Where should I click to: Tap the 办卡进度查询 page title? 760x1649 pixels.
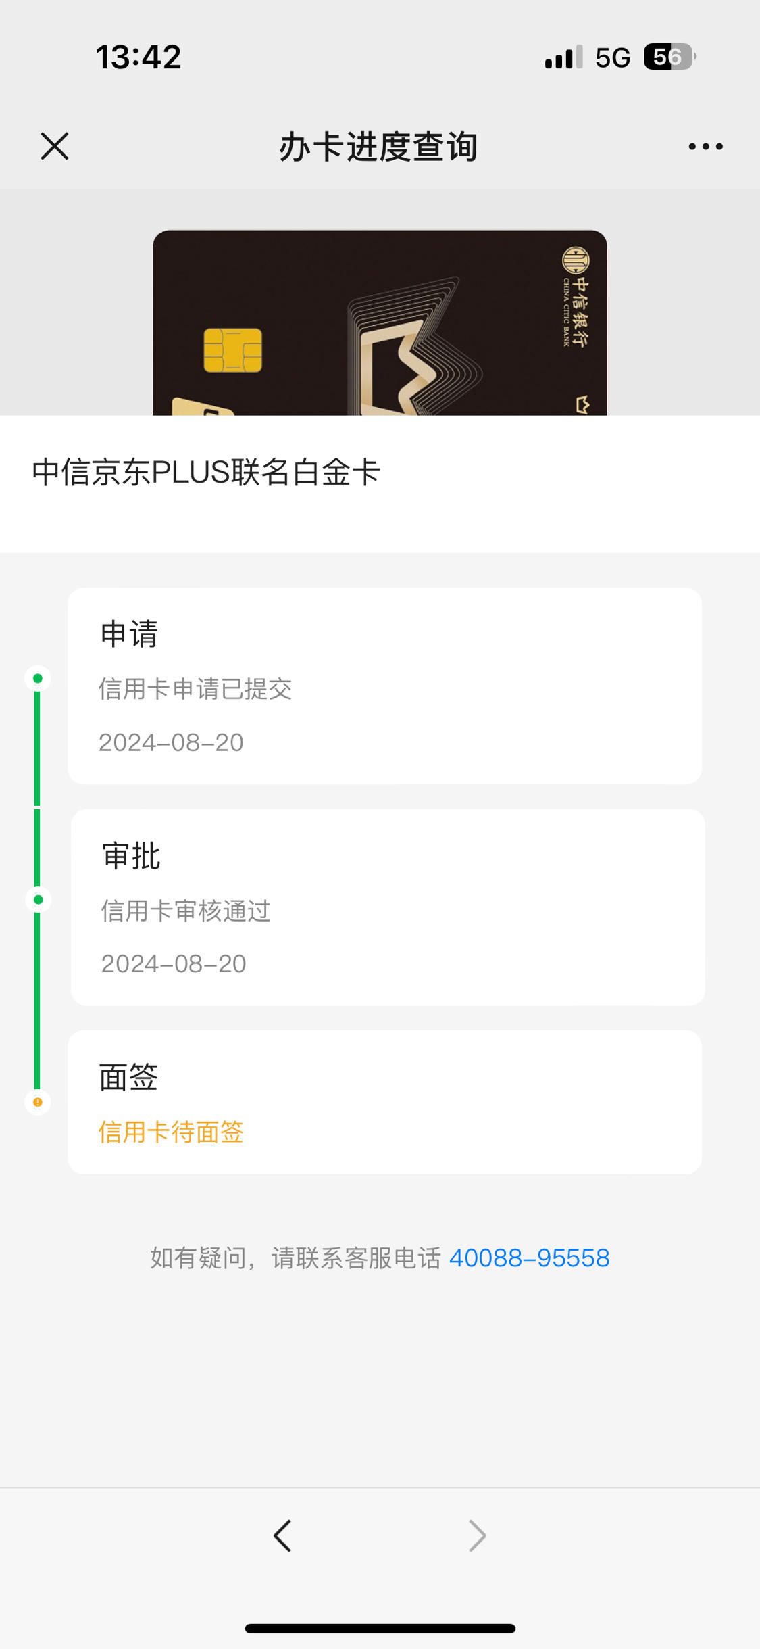click(x=379, y=146)
